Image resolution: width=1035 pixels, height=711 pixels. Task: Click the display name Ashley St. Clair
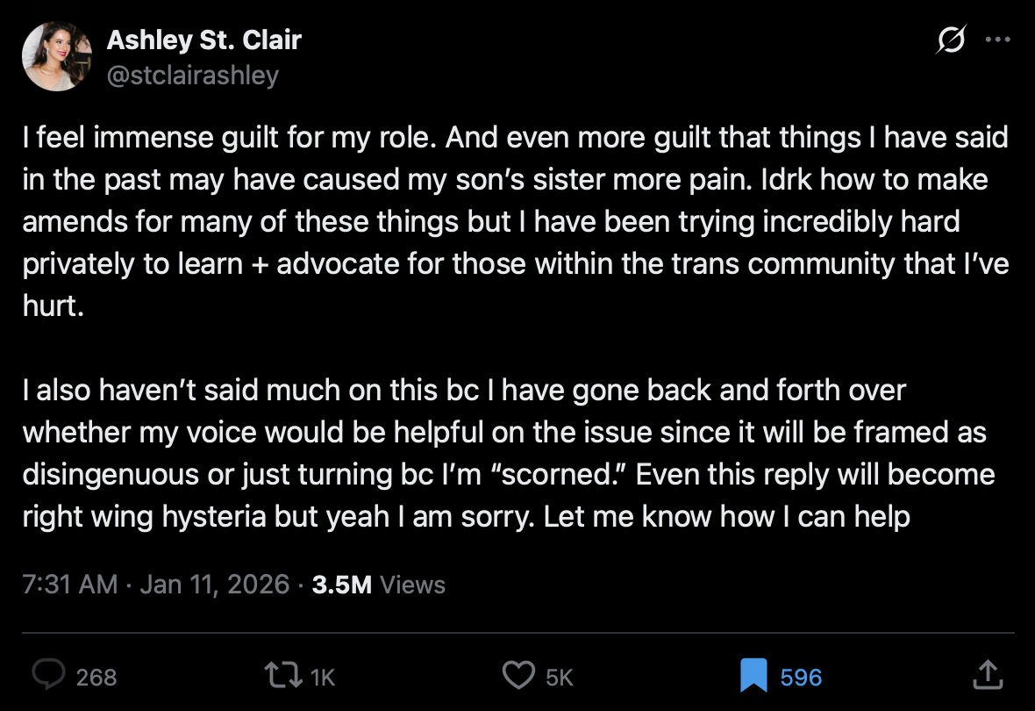(204, 39)
